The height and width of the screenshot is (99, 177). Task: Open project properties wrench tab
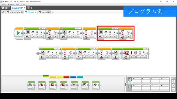3,12
